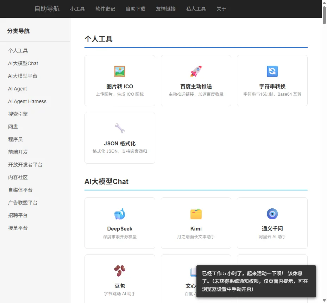The height and width of the screenshot is (303, 327).
Task: Jump to 搜索引擎 category
Action: pyautogui.click(x=18, y=114)
